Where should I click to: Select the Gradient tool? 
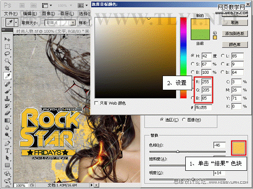tap(7, 120)
